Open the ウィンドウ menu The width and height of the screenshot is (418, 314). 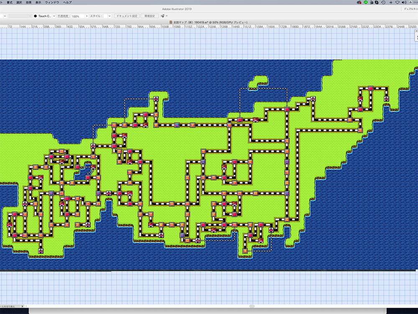click(52, 3)
